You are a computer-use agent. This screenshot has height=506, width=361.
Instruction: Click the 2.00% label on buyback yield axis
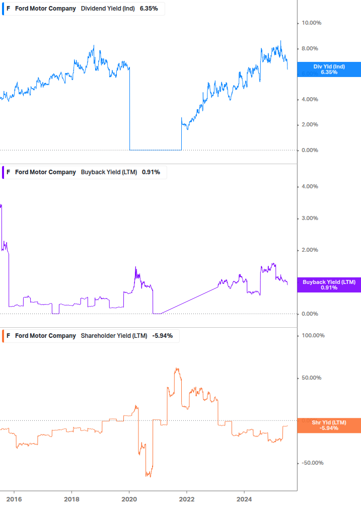[x=310, y=250]
